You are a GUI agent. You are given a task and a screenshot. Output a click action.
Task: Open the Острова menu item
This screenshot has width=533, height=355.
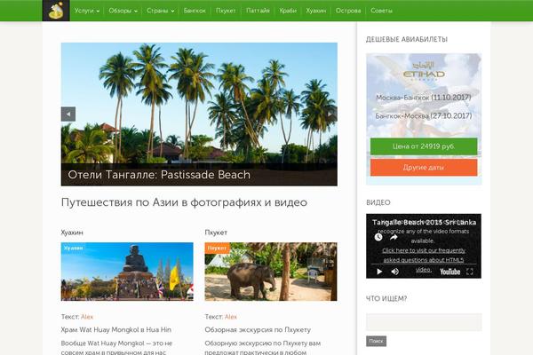point(348,11)
